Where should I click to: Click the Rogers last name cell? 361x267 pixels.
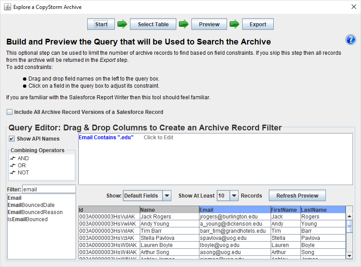[x=323, y=217]
